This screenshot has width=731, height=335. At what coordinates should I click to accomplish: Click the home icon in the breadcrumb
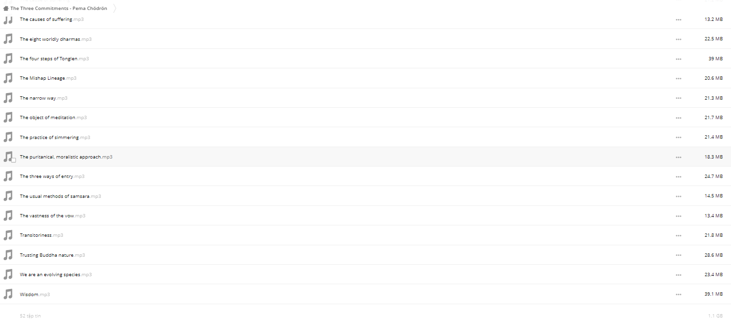point(6,9)
